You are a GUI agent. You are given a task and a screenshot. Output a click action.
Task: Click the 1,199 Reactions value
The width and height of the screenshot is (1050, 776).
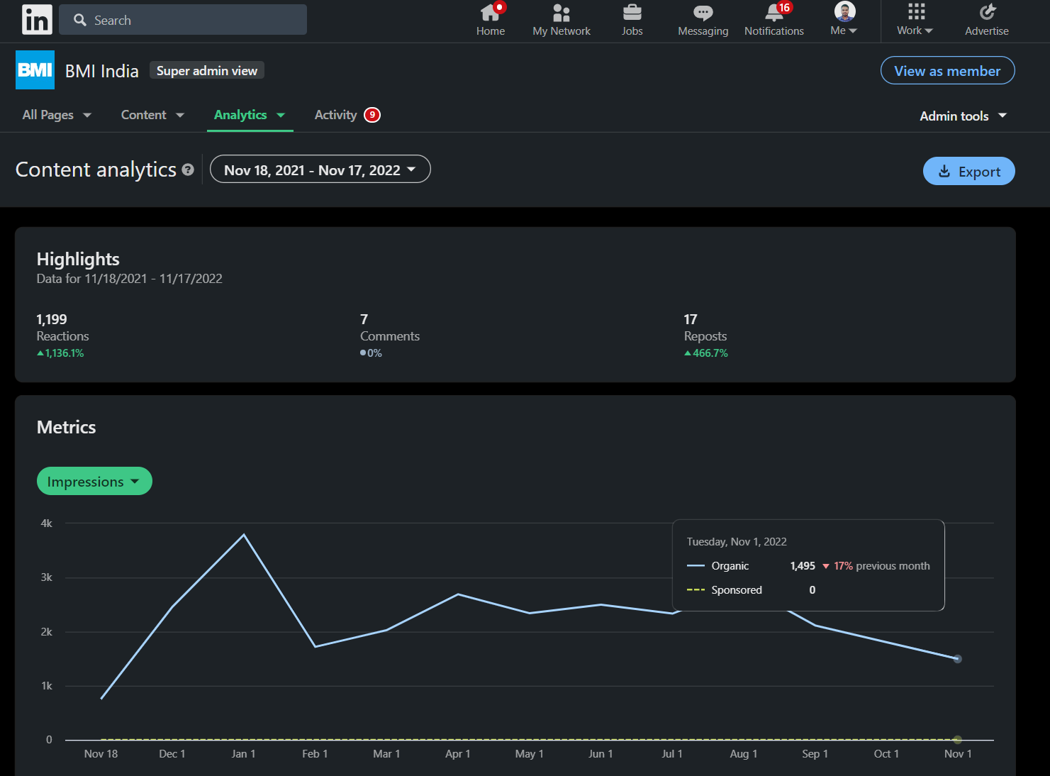coord(52,319)
